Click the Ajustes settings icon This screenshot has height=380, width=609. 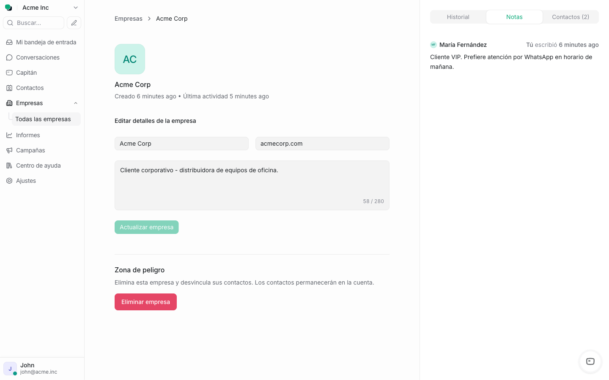[9, 181]
